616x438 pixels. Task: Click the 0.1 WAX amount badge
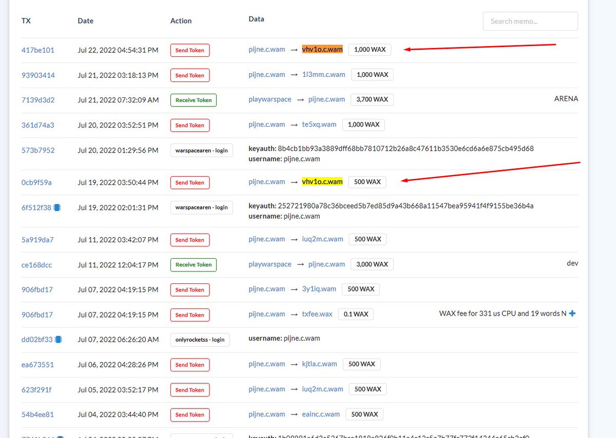(x=356, y=314)
